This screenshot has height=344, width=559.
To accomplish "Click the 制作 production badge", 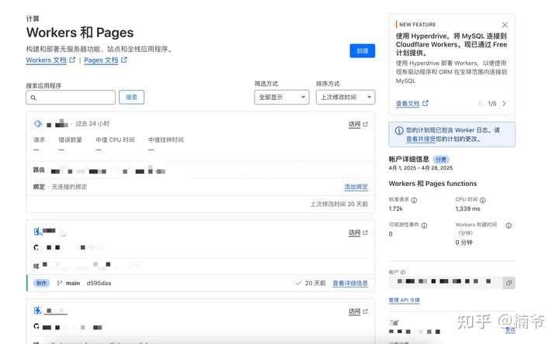I will pos(41,283).
